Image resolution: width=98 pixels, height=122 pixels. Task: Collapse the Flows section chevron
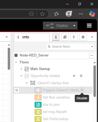16,62
